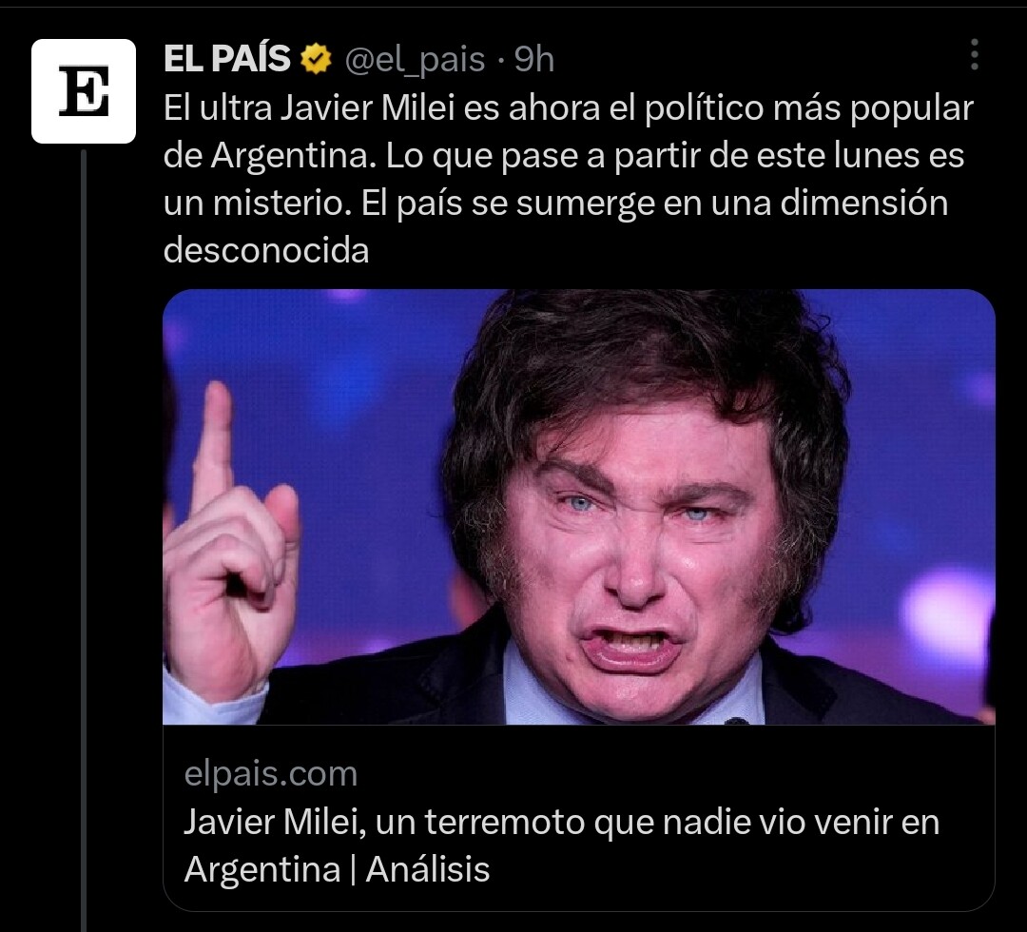
Task: Open the article preview photo of Milei
Action: (579, 507)
